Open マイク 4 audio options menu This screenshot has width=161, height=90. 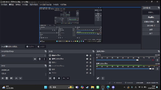(157, 60)
